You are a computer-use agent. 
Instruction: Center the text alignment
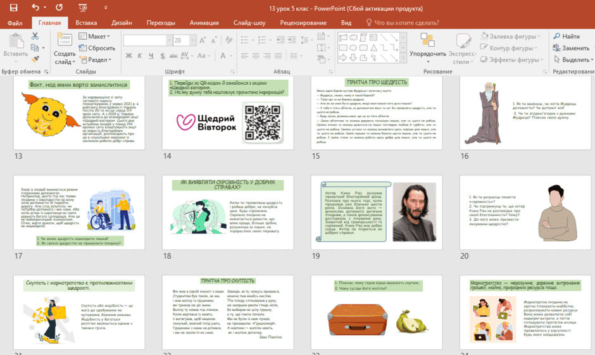click(x=256, y=56)
